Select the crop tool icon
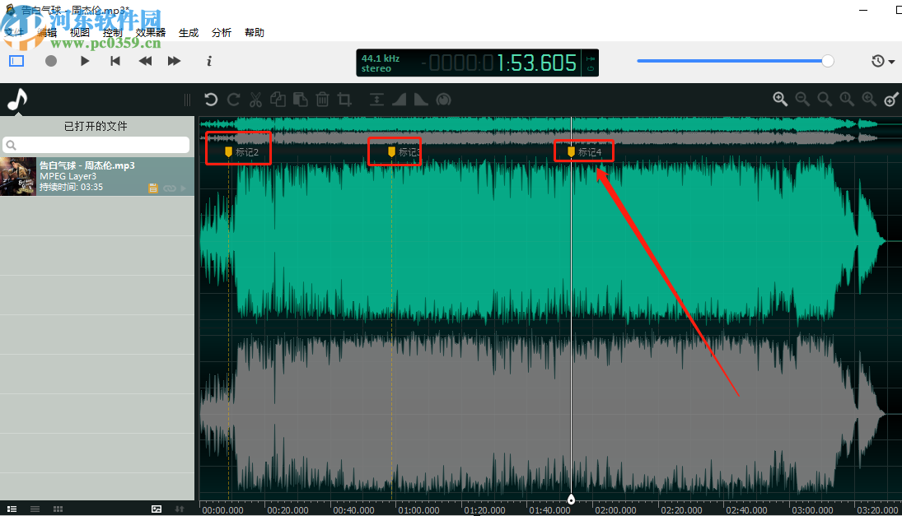Screen dimensions: 902x516 344,100
